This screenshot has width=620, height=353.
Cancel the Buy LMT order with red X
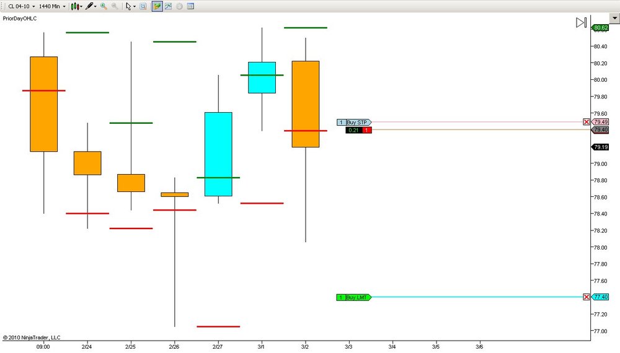click(587, 297)
